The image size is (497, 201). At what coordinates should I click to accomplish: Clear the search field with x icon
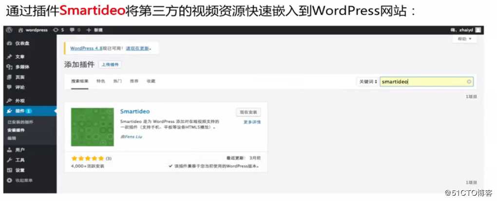(469, 82)
